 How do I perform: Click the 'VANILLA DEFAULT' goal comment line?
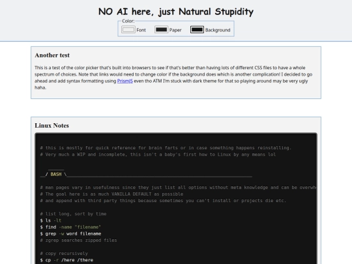pyautogui.click(x=111, y=194)
